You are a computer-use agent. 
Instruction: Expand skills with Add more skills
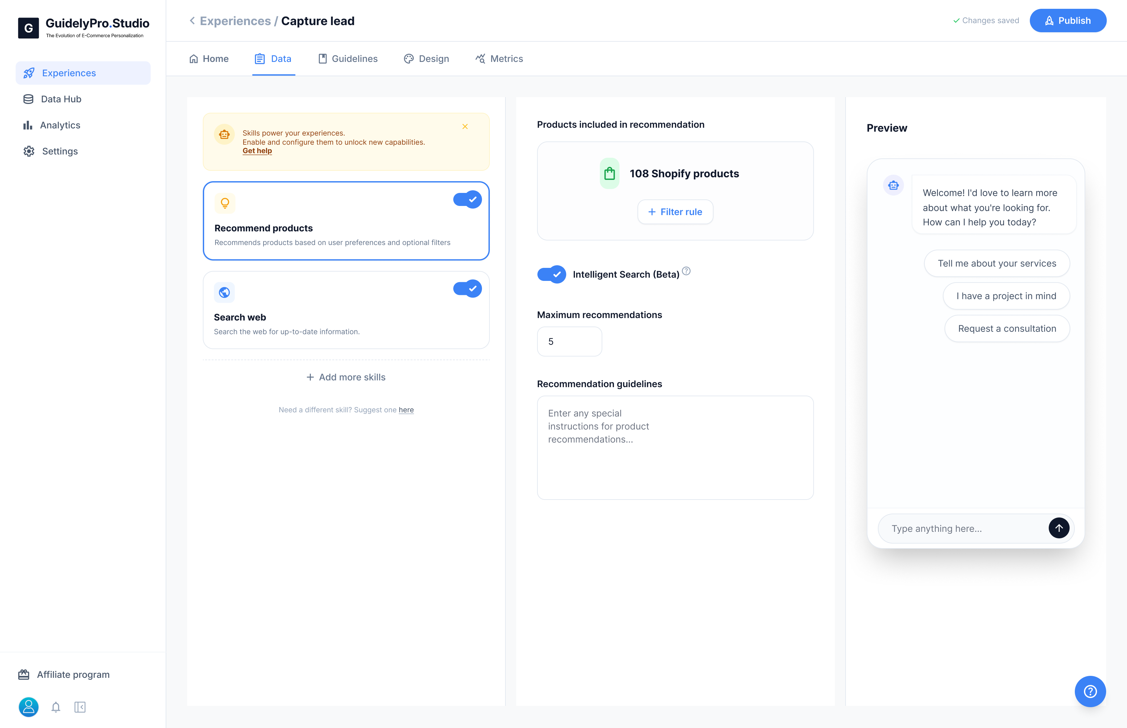pos(346,377)
